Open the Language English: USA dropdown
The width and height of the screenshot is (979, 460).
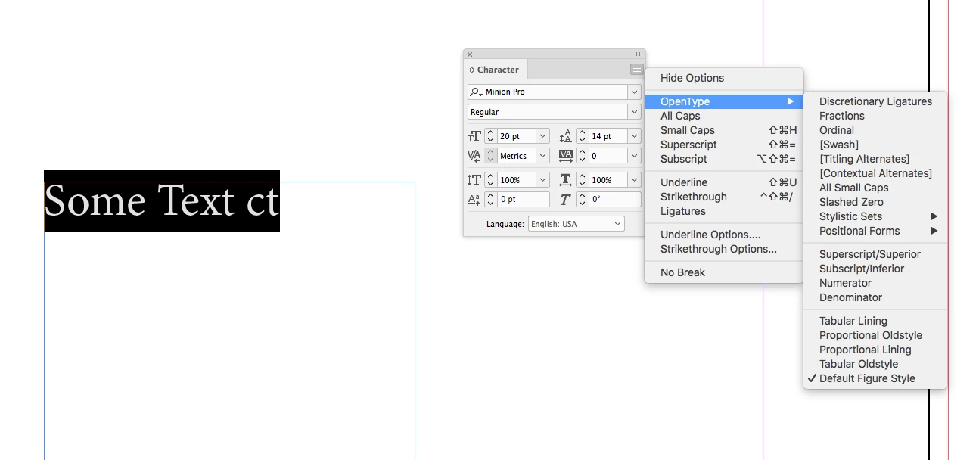point(576,224)
